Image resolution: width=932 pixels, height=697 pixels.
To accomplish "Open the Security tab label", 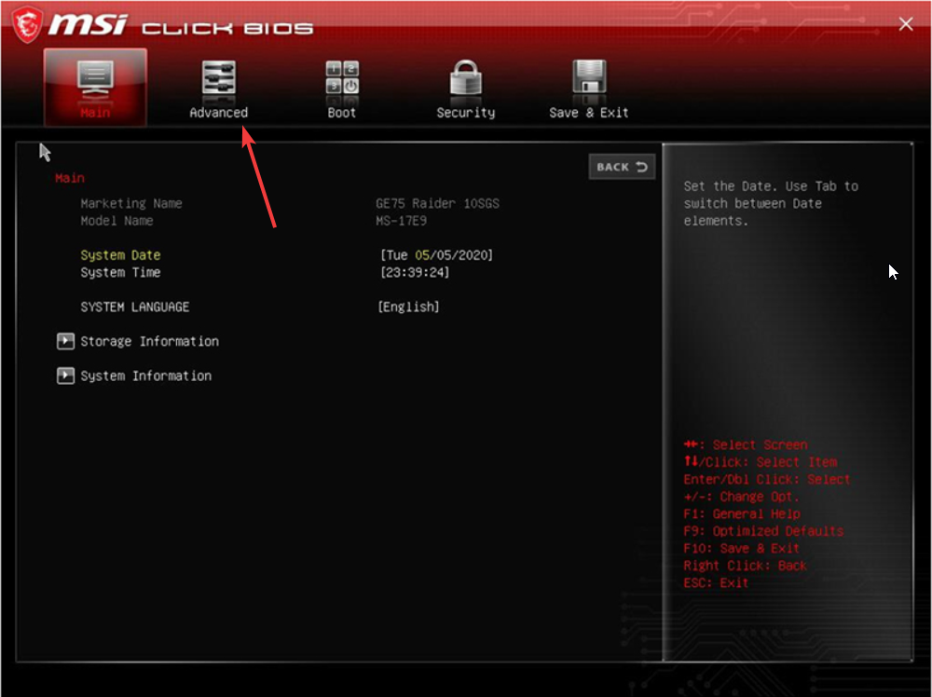I will click(x=465, y=113).
